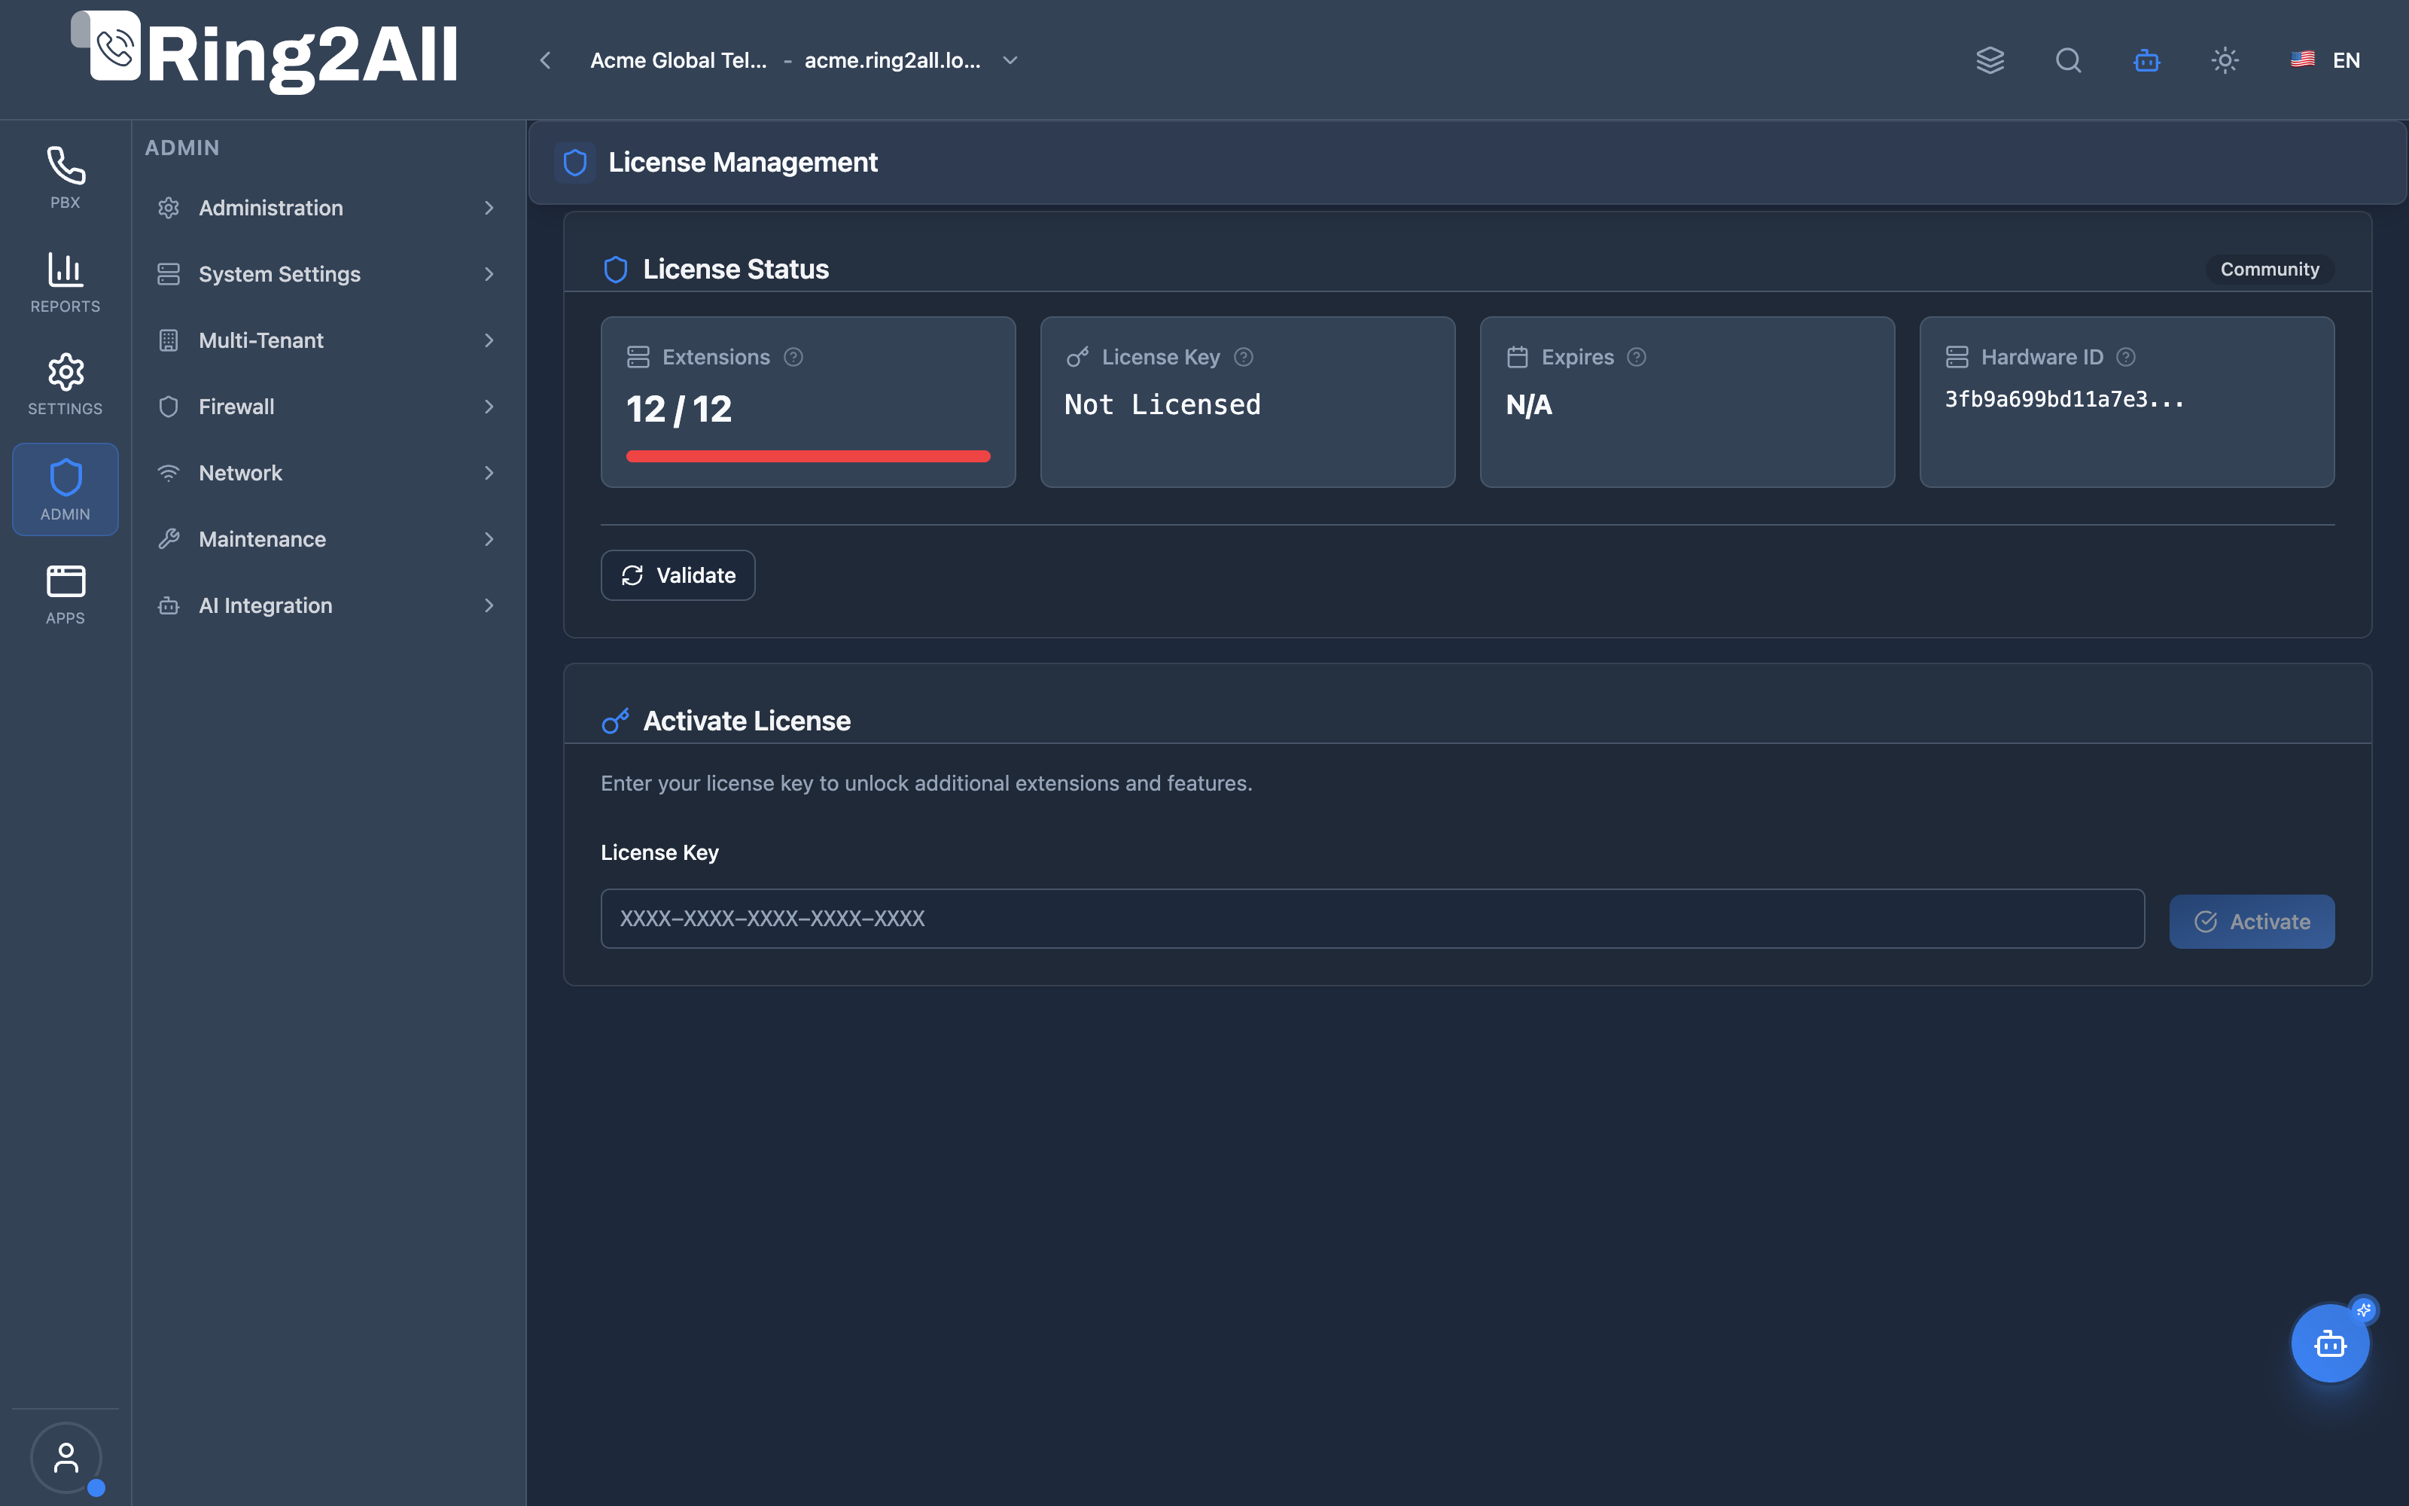Change language via the EN selector
The height and width of the screenshot is (1506, 2409).
tap(2325, 59)
